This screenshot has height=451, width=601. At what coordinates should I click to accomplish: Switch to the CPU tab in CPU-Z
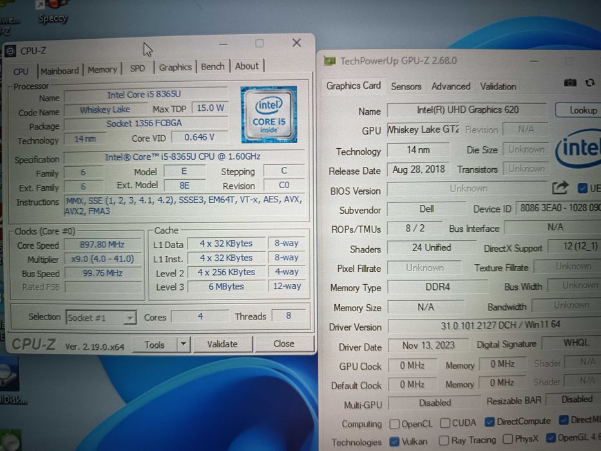[x=21, y=72]
